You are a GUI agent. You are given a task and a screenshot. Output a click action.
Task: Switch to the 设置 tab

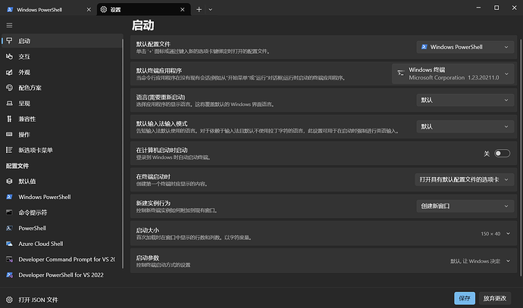143,10
